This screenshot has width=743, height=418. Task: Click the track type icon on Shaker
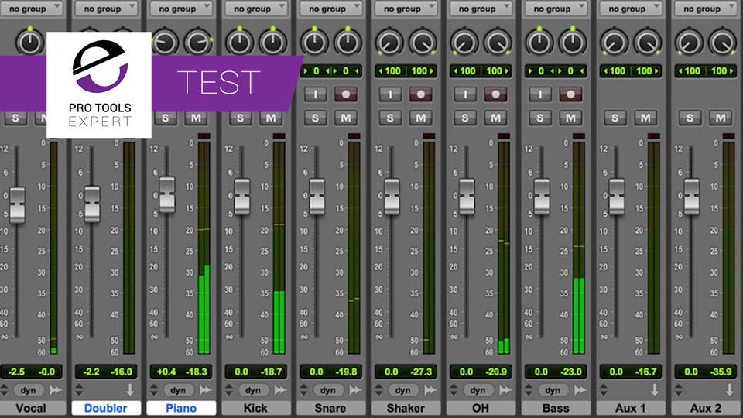(430, 390)
